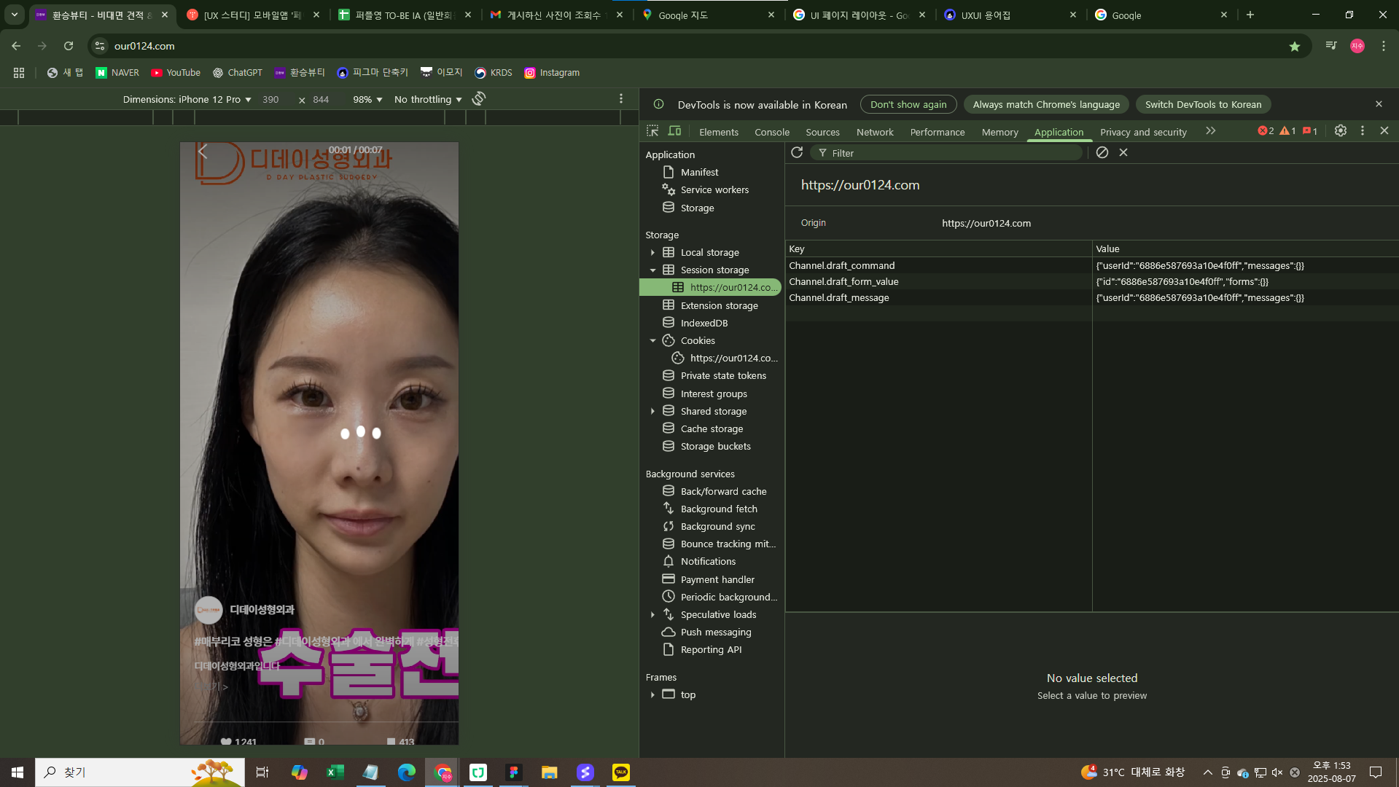
Task: Click the bookmark star in address bar
Action: click(1295, 46)
